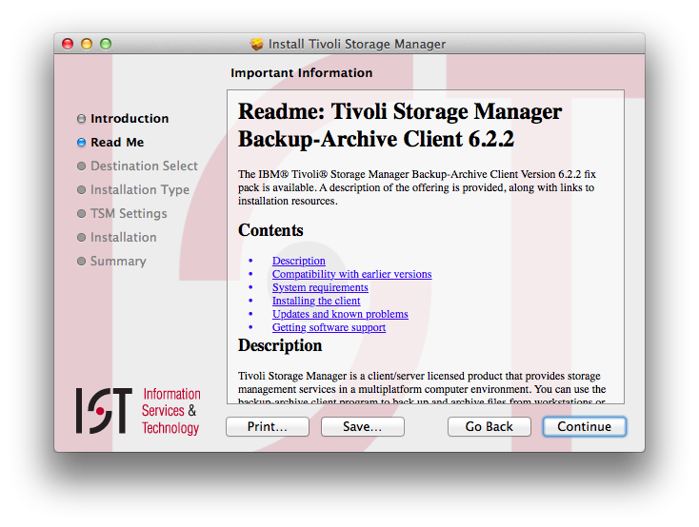Open the Description link in Contents
The width and height of the screenshot is (699, 527).
coord(299,261)
